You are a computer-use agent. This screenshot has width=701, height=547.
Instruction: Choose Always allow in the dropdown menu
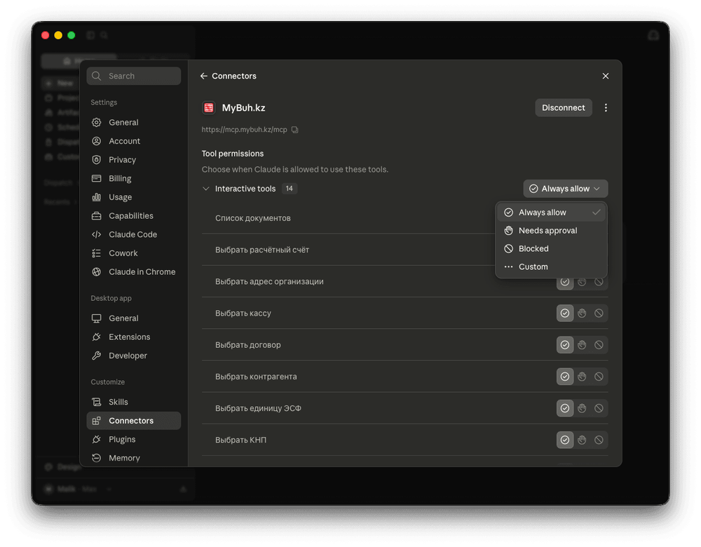552,212
